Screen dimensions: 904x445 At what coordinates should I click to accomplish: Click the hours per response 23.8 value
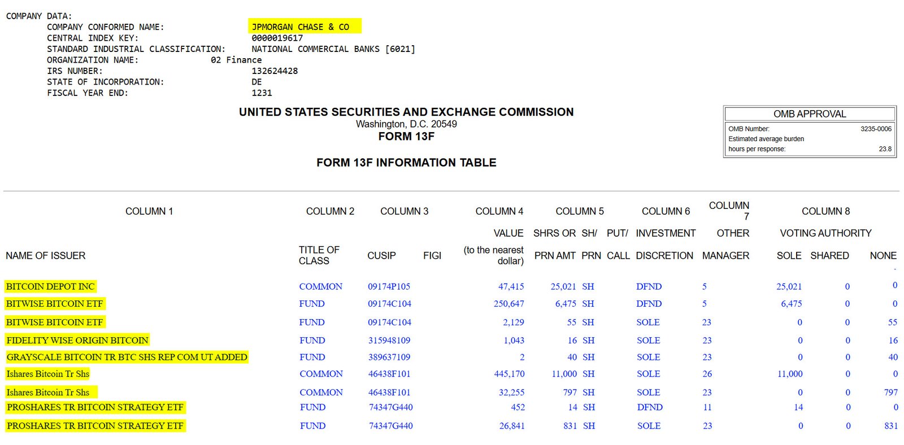[x=885, y=149]
